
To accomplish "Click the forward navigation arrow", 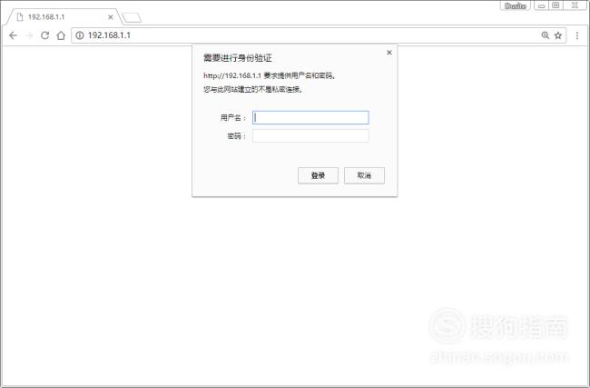I will point(29,35).
